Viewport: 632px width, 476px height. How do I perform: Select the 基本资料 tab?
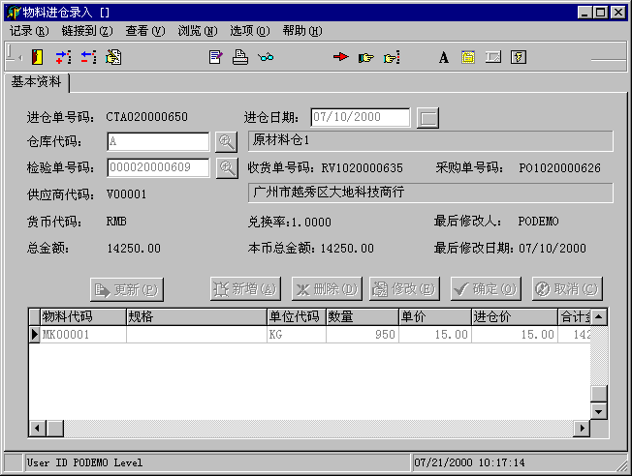click(39, 81)
